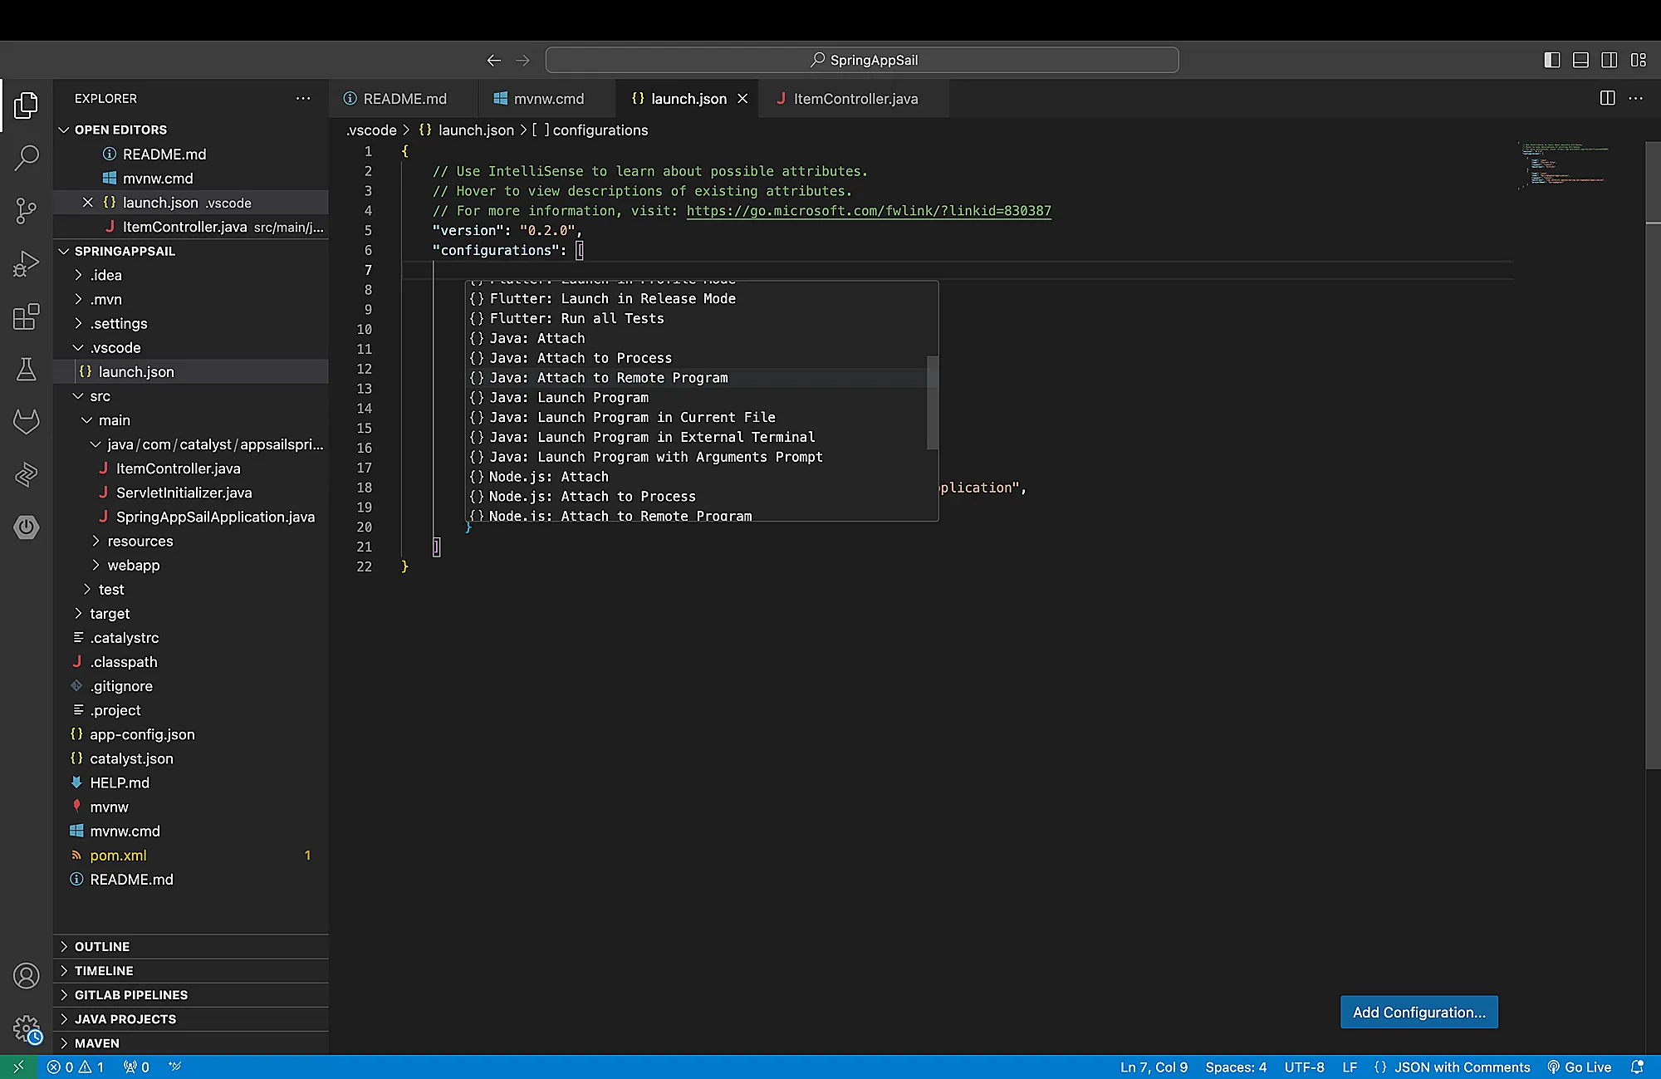This screenshot has width=1661, height=1079.
Task: Toggle secondary side bar visibility
Action: coord(1610,60)
